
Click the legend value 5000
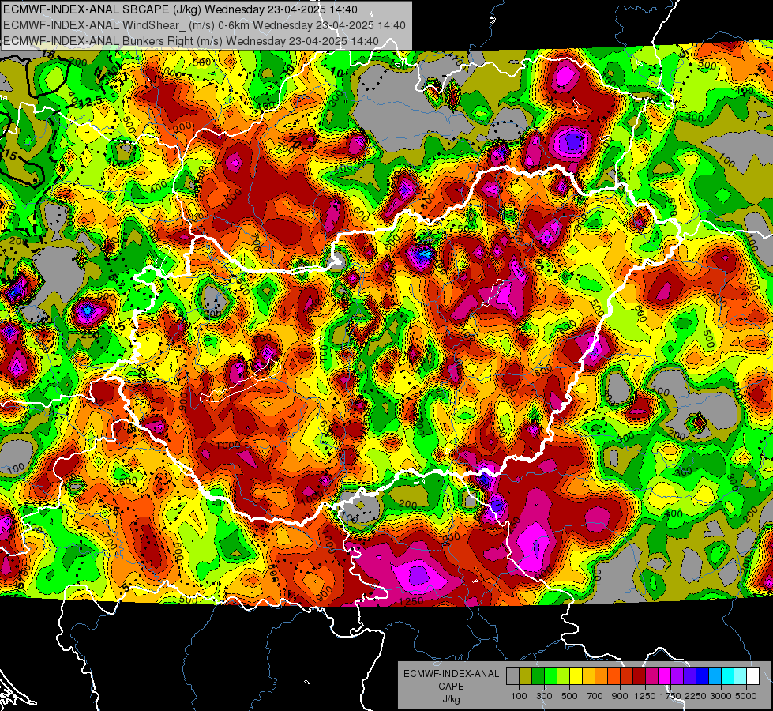(746, 696)
